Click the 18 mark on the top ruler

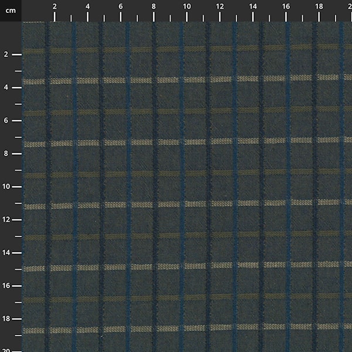[318, 6]
